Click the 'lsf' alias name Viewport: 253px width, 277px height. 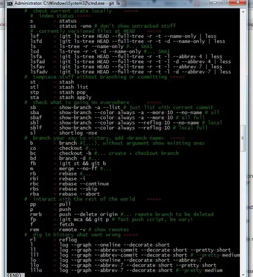pos(35,36)
